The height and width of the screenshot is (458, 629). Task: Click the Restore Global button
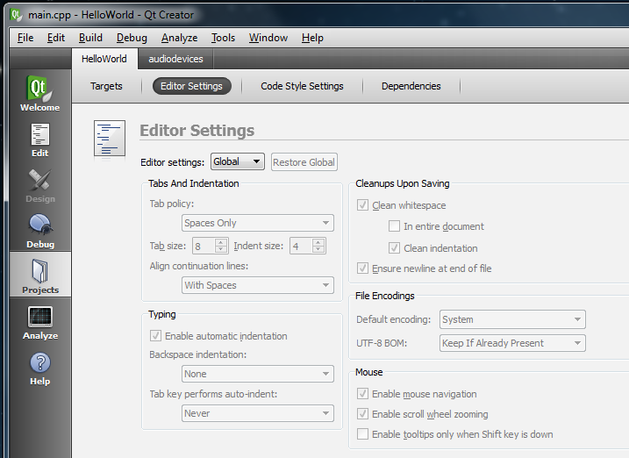(x=304, y=162)
